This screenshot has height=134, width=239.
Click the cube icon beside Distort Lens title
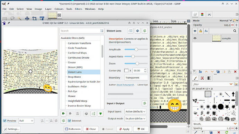[138, 31]
